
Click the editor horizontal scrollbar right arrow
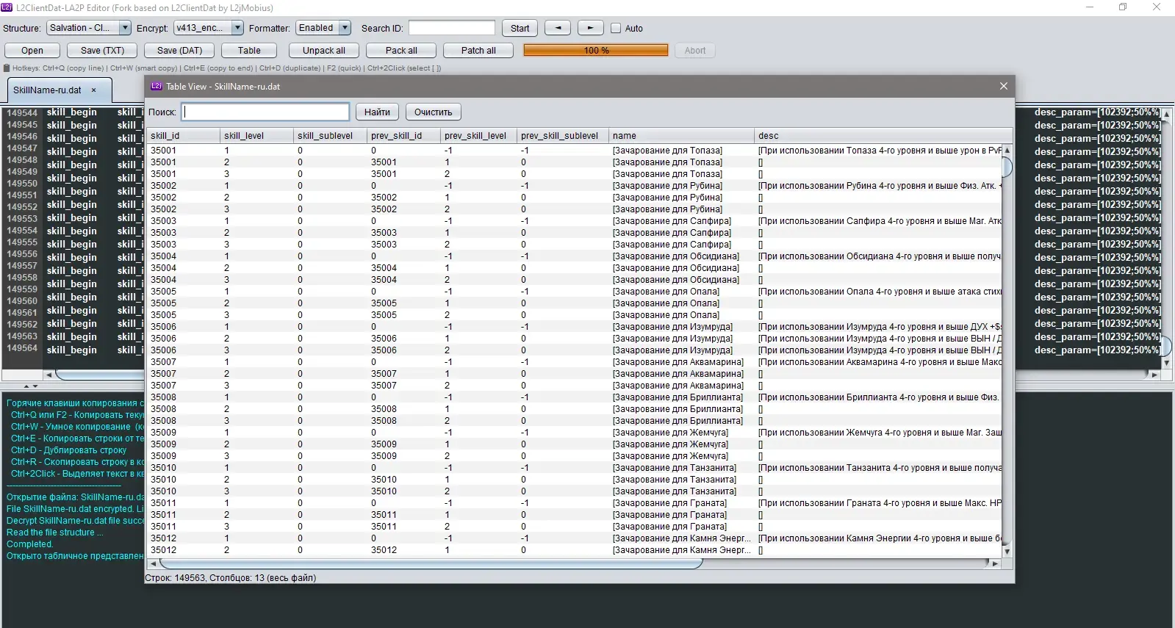[x=1154, y=375]
